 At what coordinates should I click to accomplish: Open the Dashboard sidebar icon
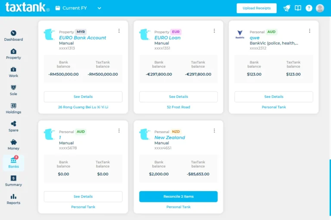[13, 33]
